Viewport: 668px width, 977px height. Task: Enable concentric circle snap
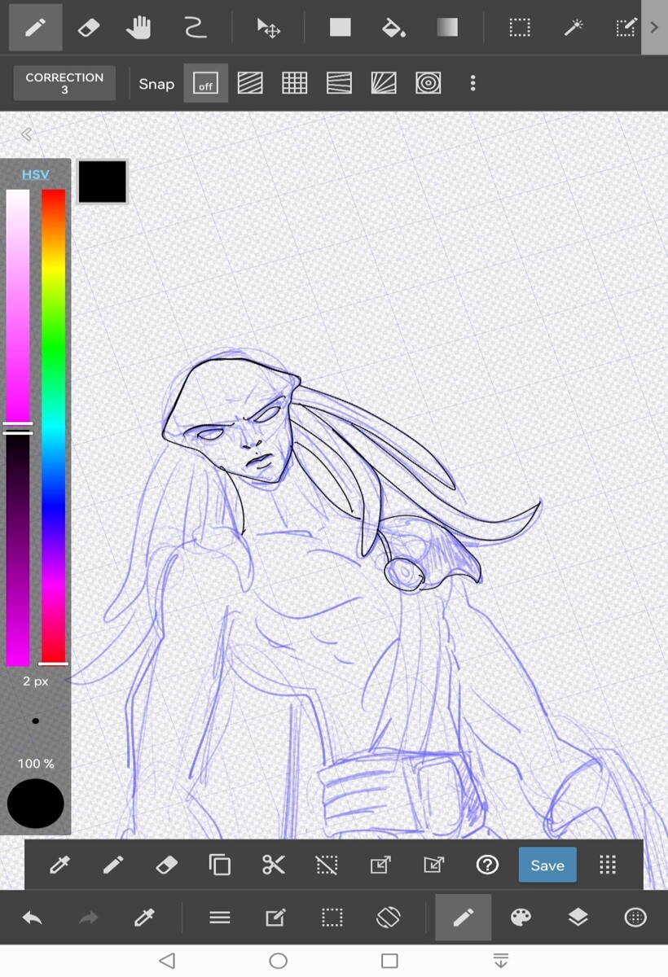pos(428,83)
